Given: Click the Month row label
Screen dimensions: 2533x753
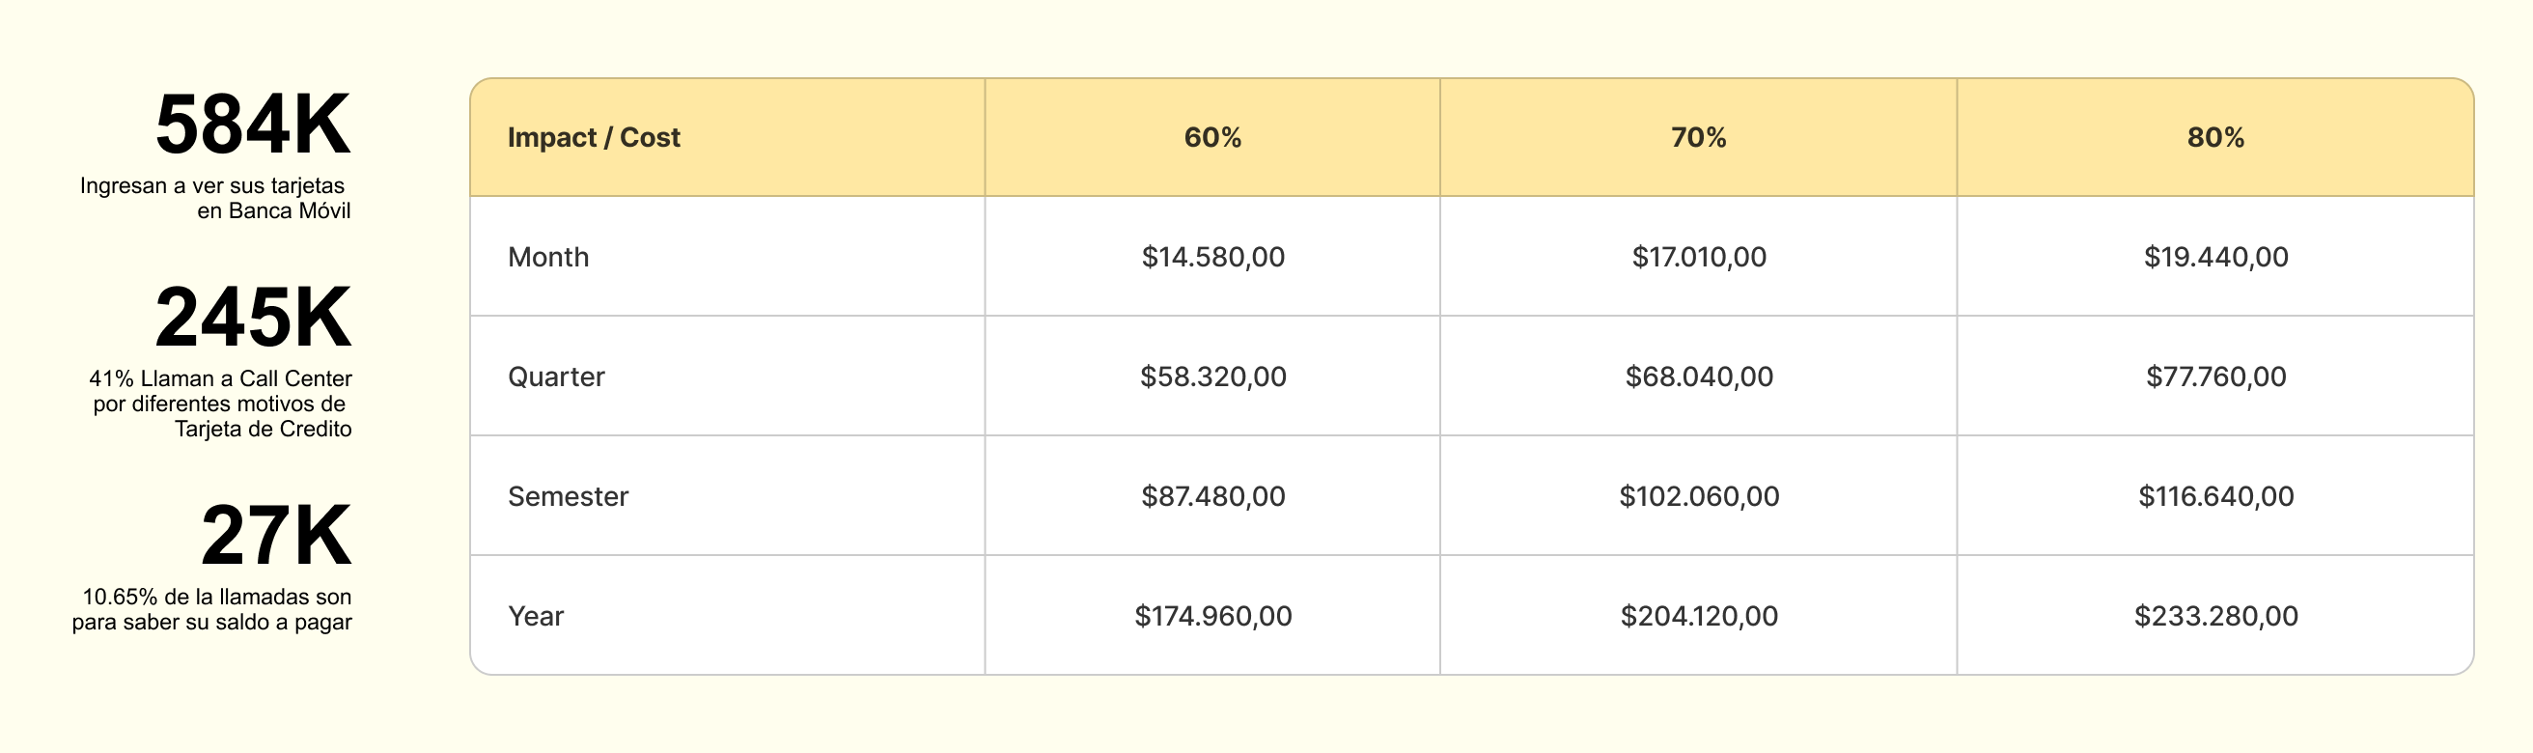Looking at the screenshot, I should (728, 257).
